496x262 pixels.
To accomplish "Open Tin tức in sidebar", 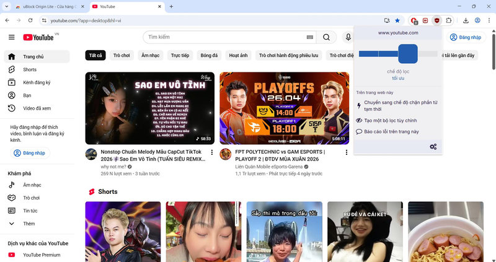I will [37, 211].
